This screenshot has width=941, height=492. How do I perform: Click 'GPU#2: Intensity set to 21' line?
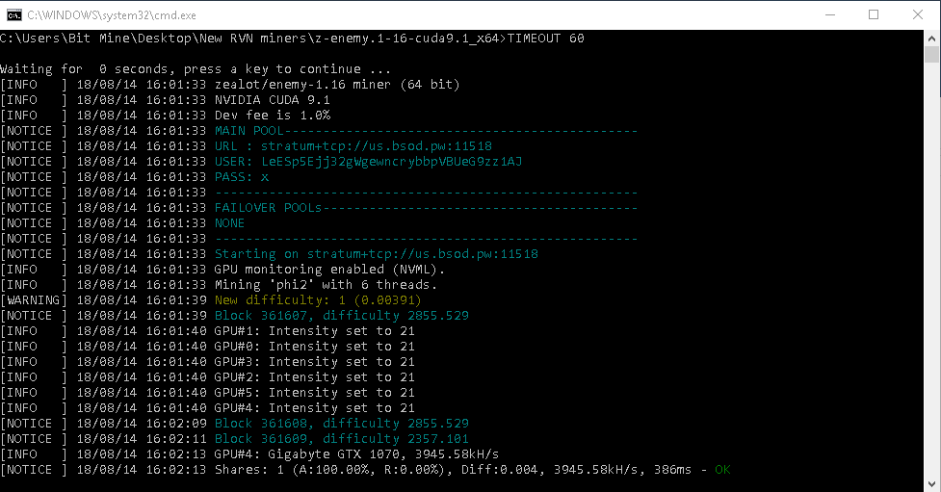coord(314,377)
